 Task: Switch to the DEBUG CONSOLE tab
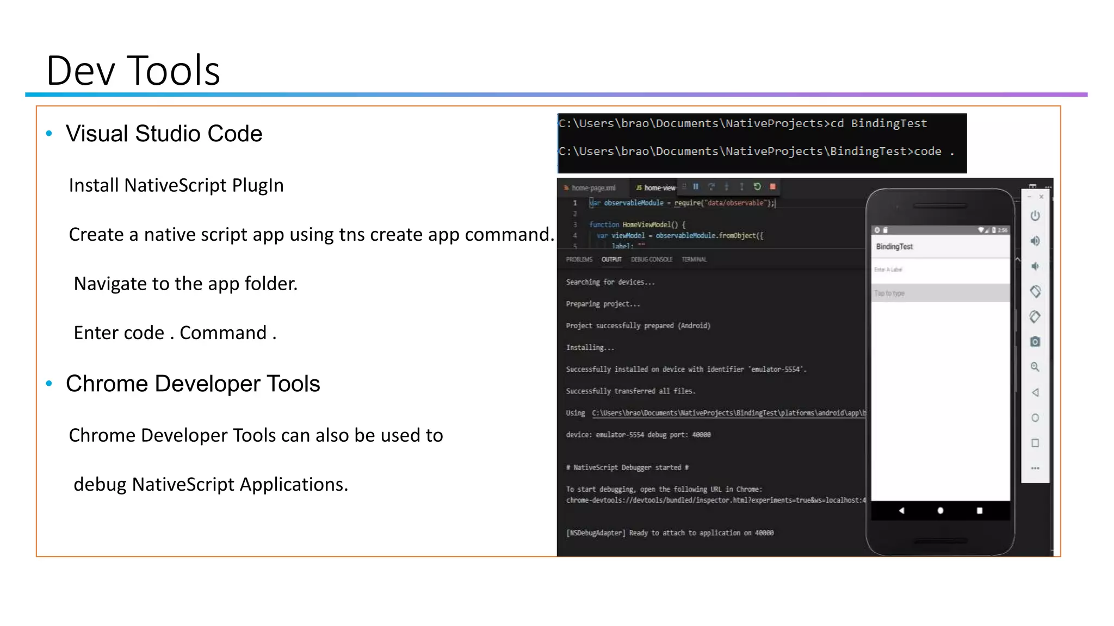[652, 260]
